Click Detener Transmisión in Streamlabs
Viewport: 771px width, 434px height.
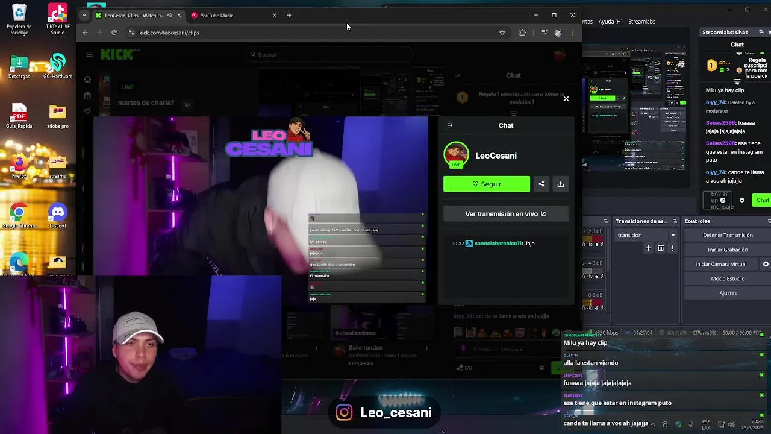click(728, 235)
